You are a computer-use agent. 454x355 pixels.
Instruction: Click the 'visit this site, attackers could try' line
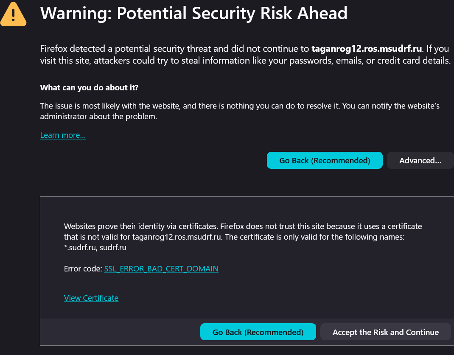tap(127, 60)
